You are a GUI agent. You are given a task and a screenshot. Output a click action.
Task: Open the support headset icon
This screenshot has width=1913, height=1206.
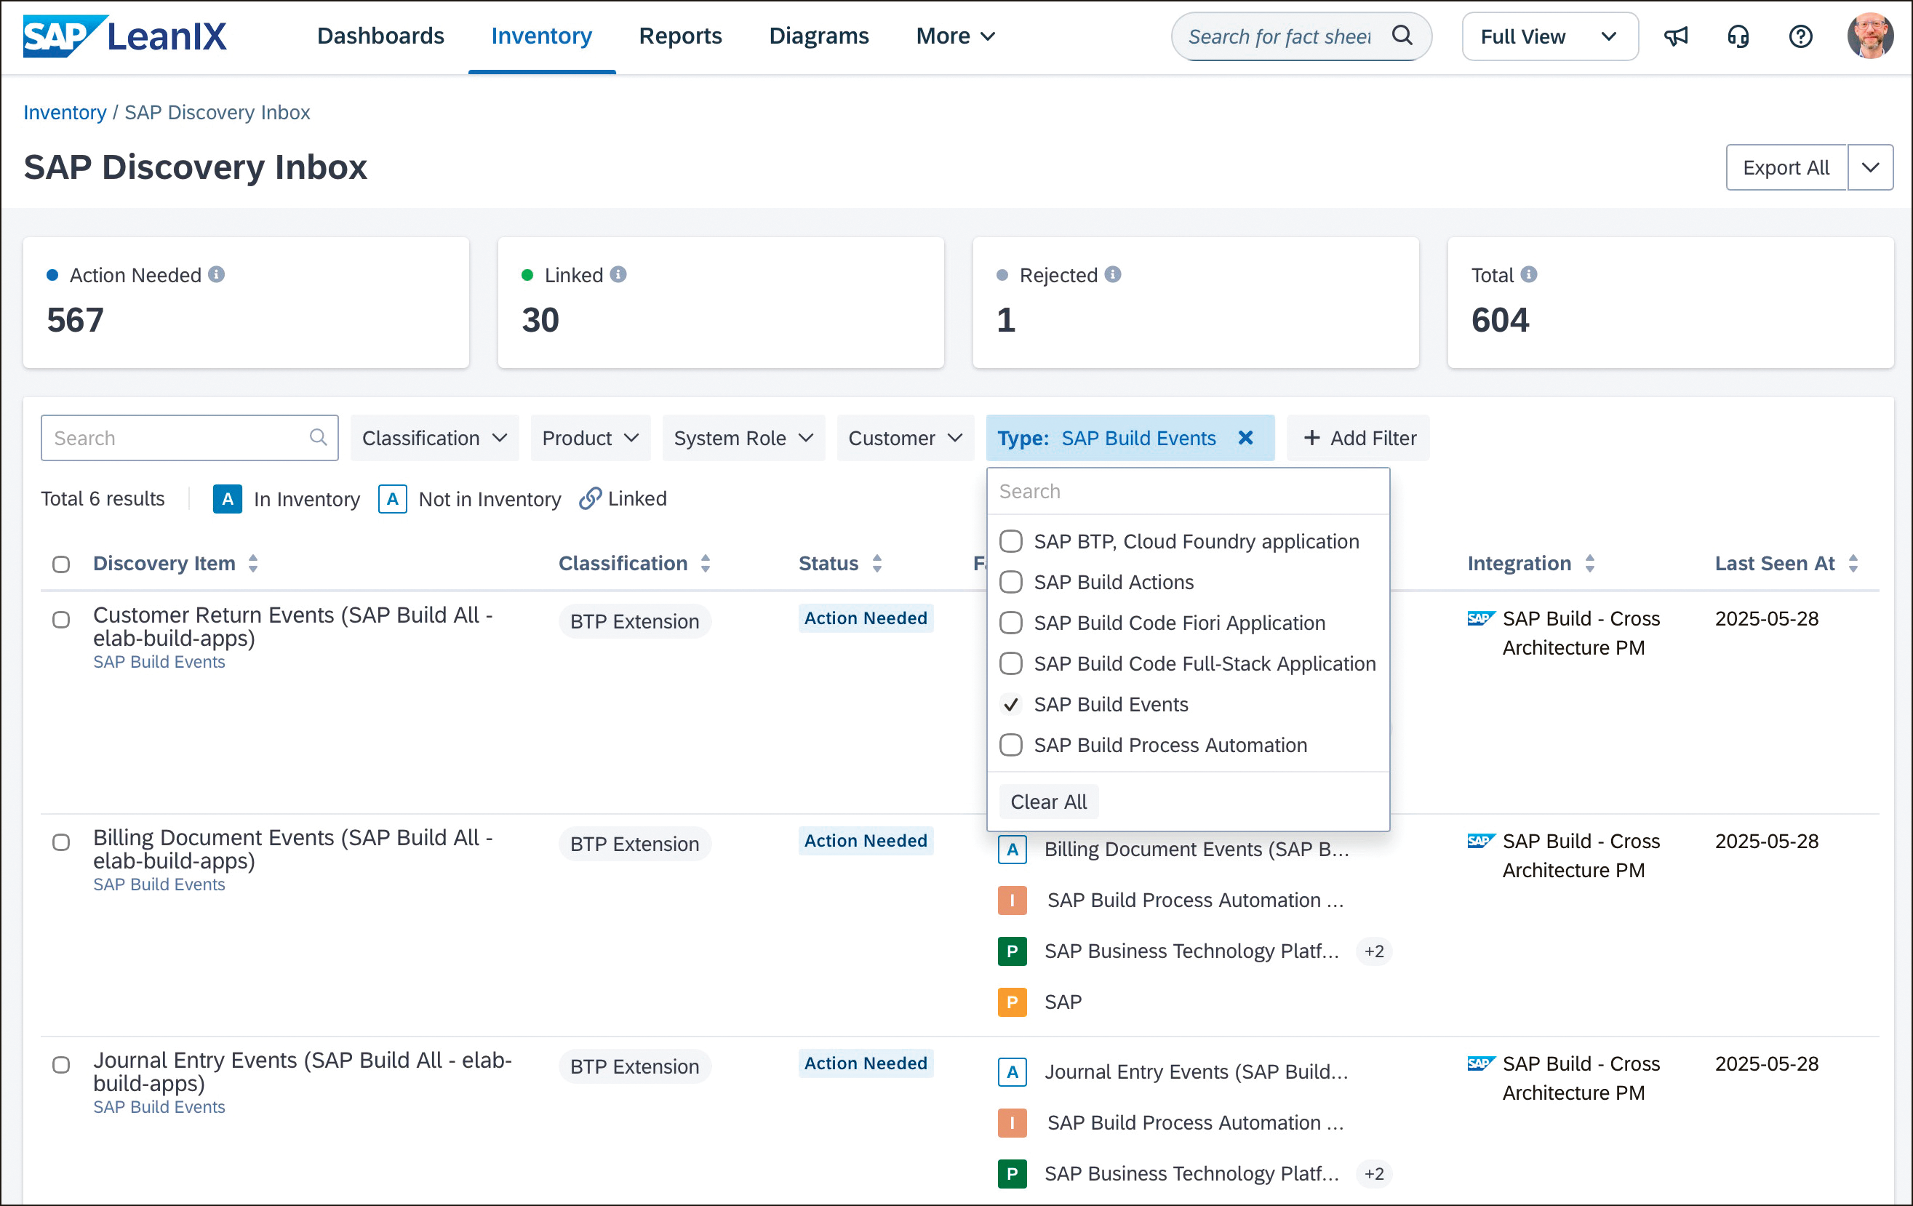pyautogui.click(x=1738, y=36)
